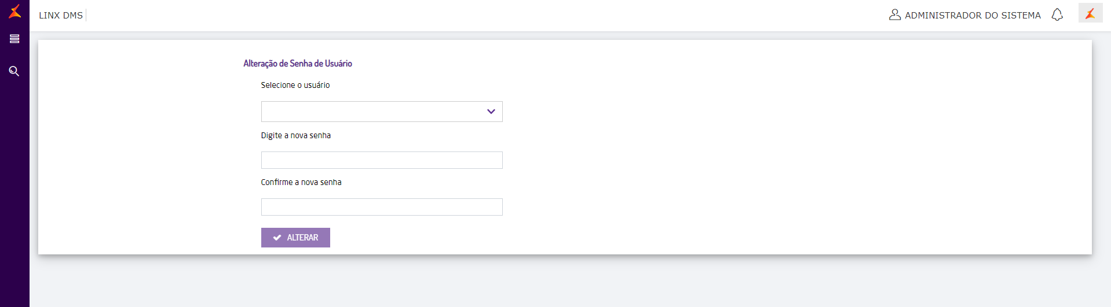Open the hamburger menu in the sidebar

[x=14, y=39]
